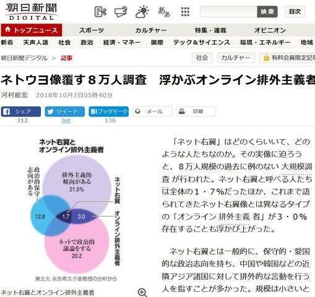Screen dimensions: 315x297
Task: Enlarge the diagram with magnifier icon
Action: click(142, 293)
